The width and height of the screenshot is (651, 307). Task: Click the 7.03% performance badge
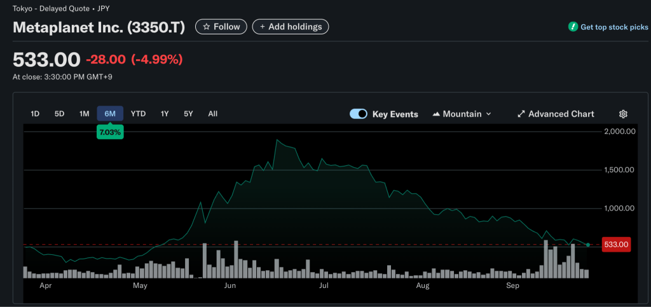click(x=110, y=132)
